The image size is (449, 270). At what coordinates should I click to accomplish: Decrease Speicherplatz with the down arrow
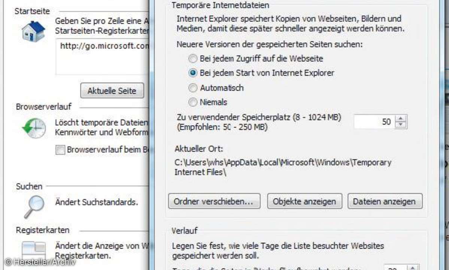pos(401,125)
